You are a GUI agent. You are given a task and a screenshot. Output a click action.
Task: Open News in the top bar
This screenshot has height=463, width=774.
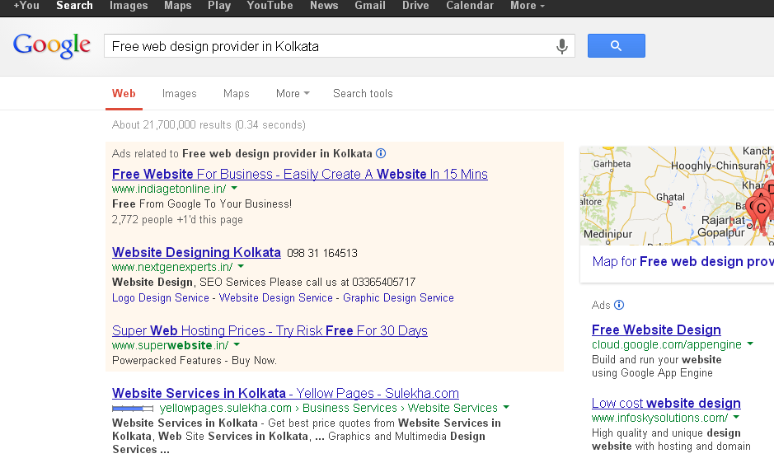tap(324, 6)
